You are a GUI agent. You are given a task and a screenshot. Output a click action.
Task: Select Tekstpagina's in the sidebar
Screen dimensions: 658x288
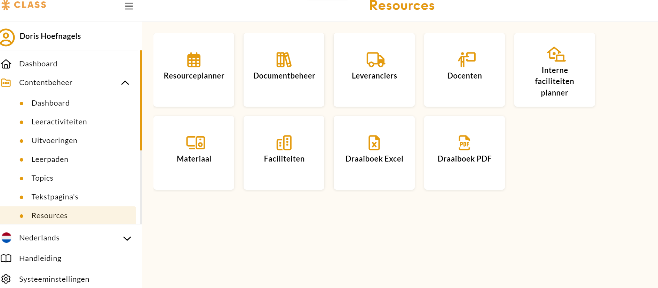pyautogui.click(x=55, y=197)
